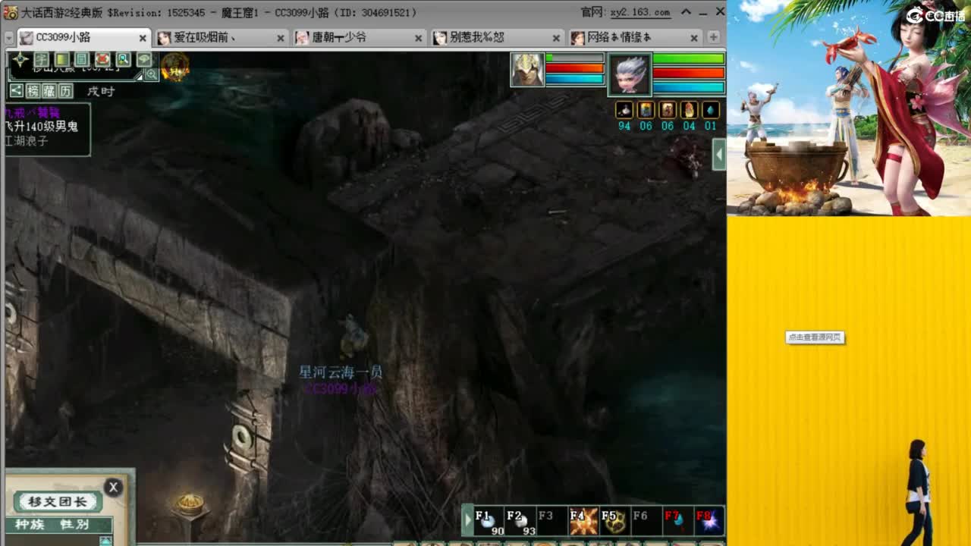Open the quest list 目 icon
This screenshot has height=546, width=971.
(x=82, y=59)
